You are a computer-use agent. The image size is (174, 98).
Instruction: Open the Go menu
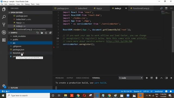click(x=22, y=4)
